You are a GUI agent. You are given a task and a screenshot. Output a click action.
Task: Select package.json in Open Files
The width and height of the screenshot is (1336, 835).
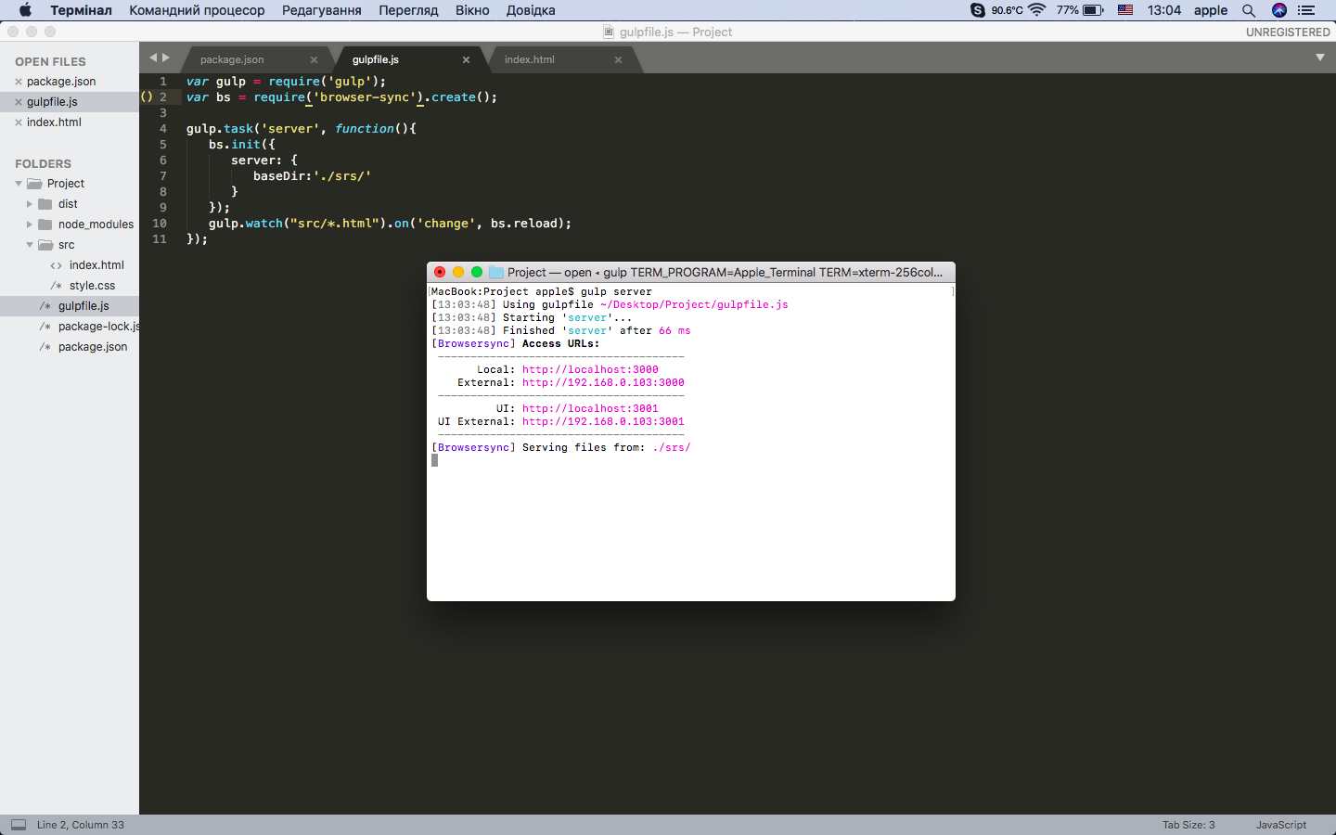click(x=61, y=82)
